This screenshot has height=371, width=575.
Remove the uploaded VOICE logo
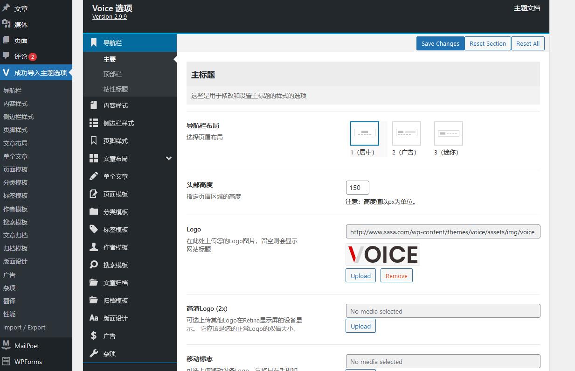point(396,276)
